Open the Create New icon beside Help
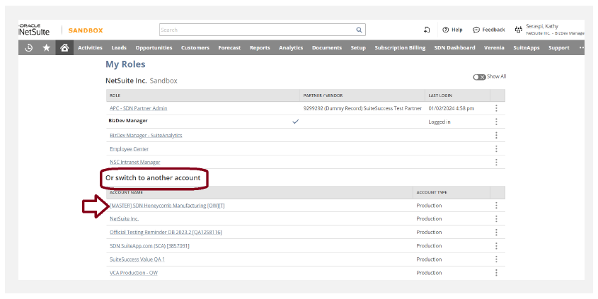This screenshot has width=598, height=299. pos(427,30)
